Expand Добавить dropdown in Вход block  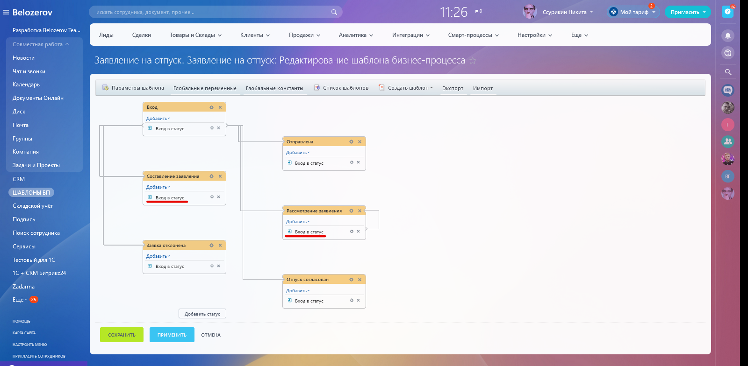158,119
